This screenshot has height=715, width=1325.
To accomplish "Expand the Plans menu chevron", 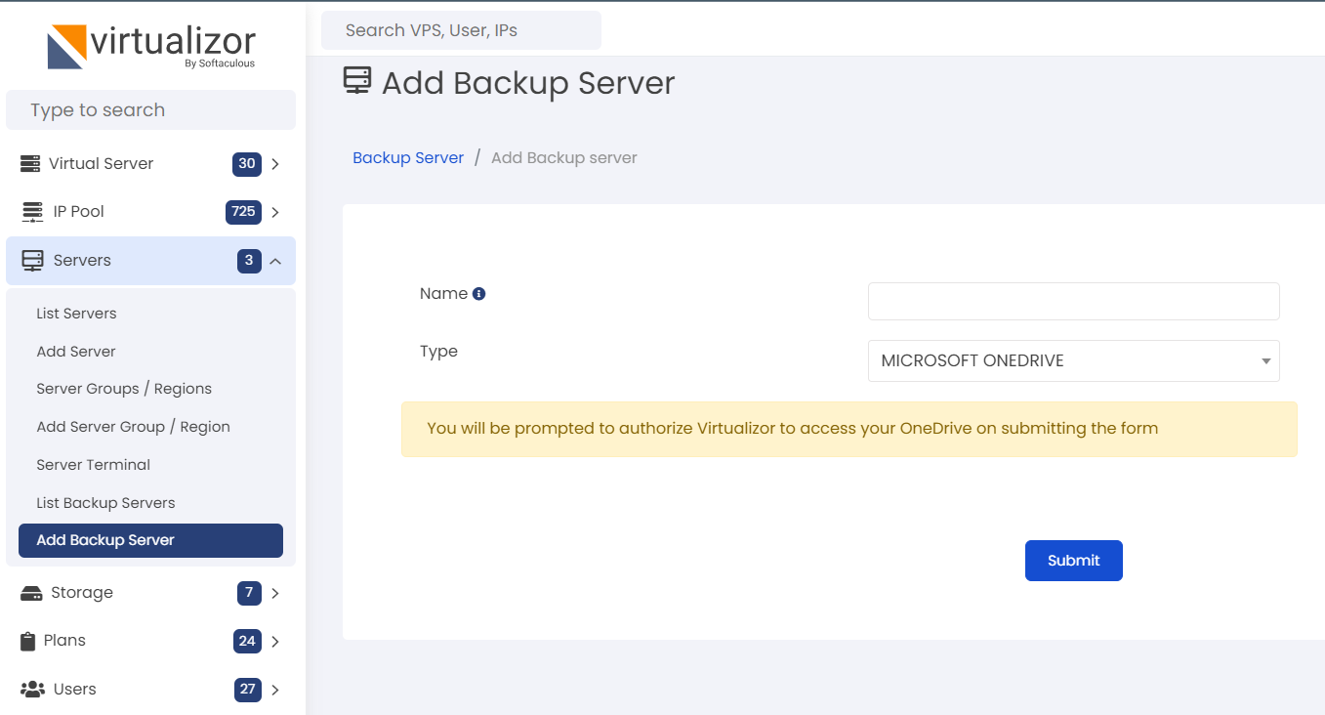I will (275, 642).
